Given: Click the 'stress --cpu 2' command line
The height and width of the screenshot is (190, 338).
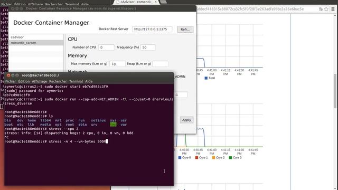Looking at the screenshot, I should click(x=41, y=129).
